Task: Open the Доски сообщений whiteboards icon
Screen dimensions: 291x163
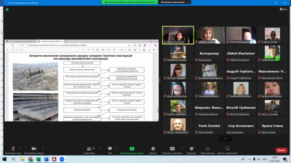Action: (x=227, y=149)
